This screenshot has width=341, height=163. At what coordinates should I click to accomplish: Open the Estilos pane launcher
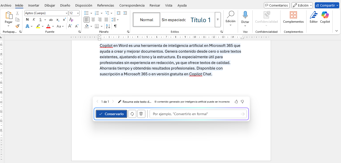point(222,32)
